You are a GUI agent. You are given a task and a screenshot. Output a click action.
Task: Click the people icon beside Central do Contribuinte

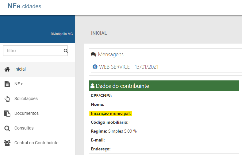point(7,143)
